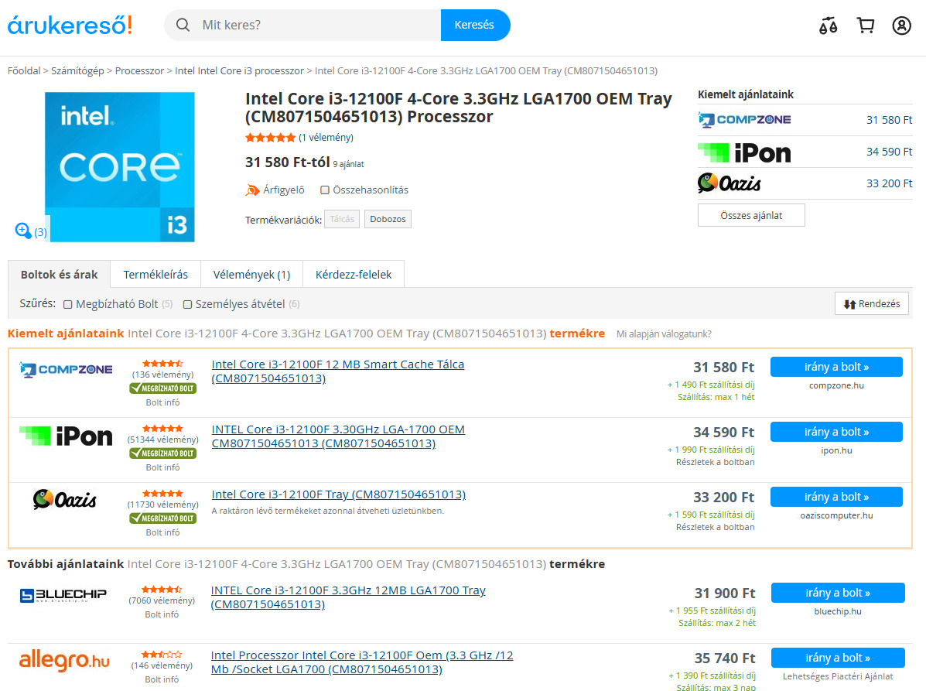The image size is (926, 691).
Task: Open the Termékleírás tab
Action: (x=155, y=275)
